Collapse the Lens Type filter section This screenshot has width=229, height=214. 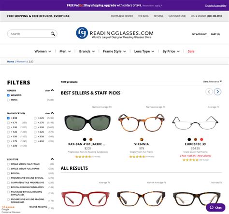52,159
